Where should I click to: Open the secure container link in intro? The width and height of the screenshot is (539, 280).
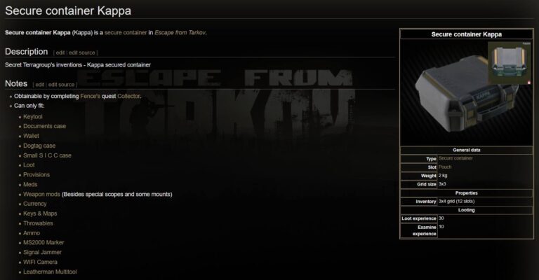(126, 33)
